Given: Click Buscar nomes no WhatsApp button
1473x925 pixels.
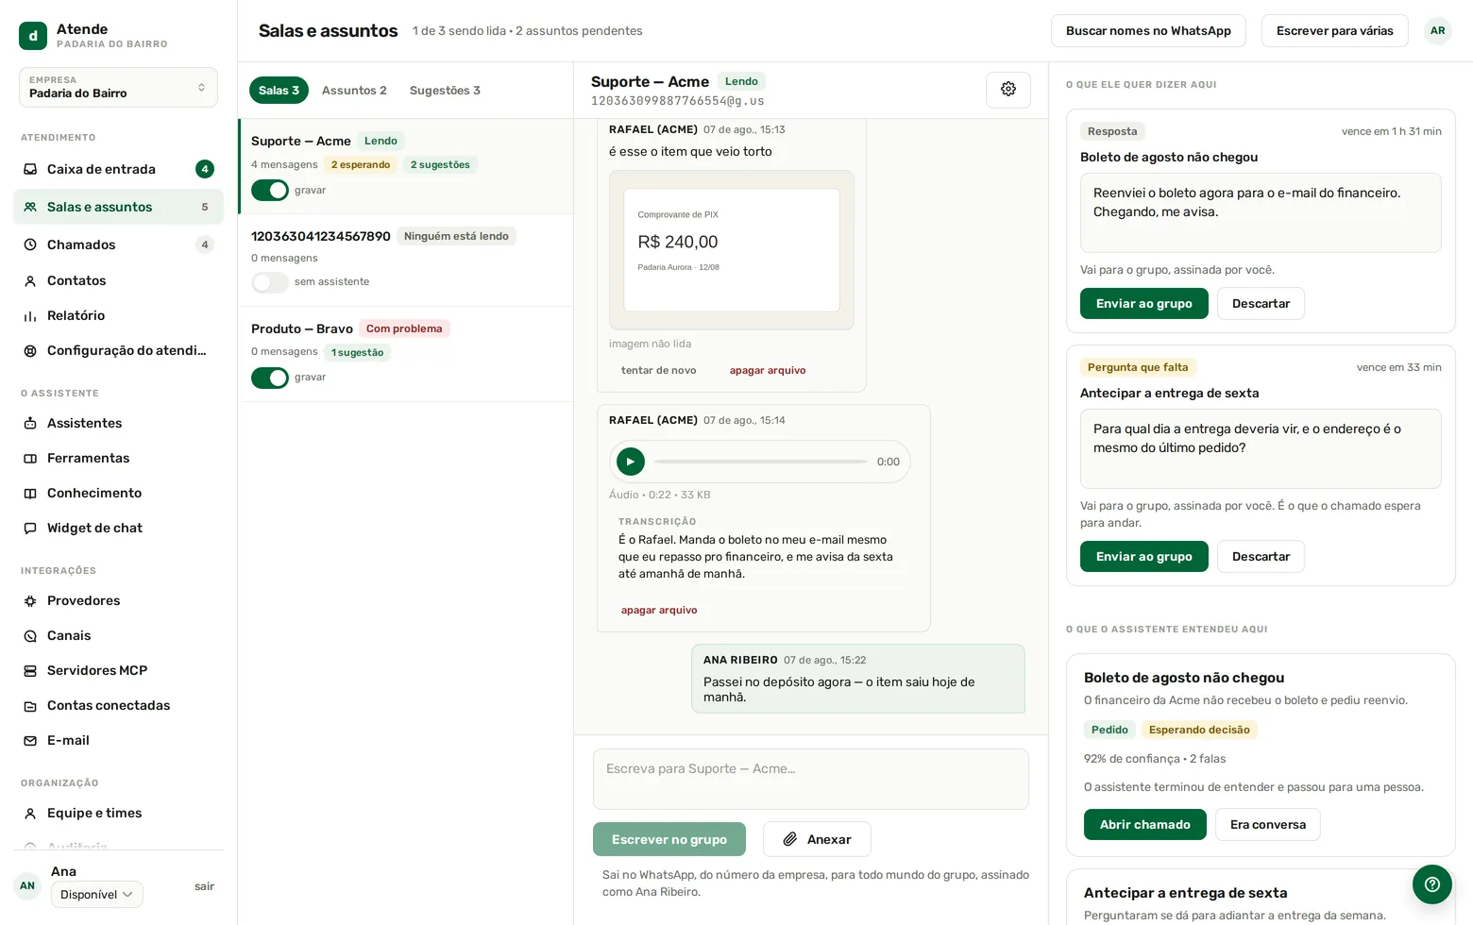Looking at the screenshot, I should pyautogui.click(x=1148, y=31).
